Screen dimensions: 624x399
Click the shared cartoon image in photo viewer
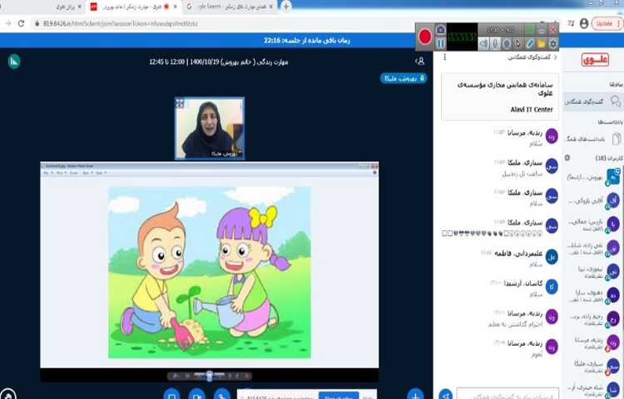click(x=210, y=272)
